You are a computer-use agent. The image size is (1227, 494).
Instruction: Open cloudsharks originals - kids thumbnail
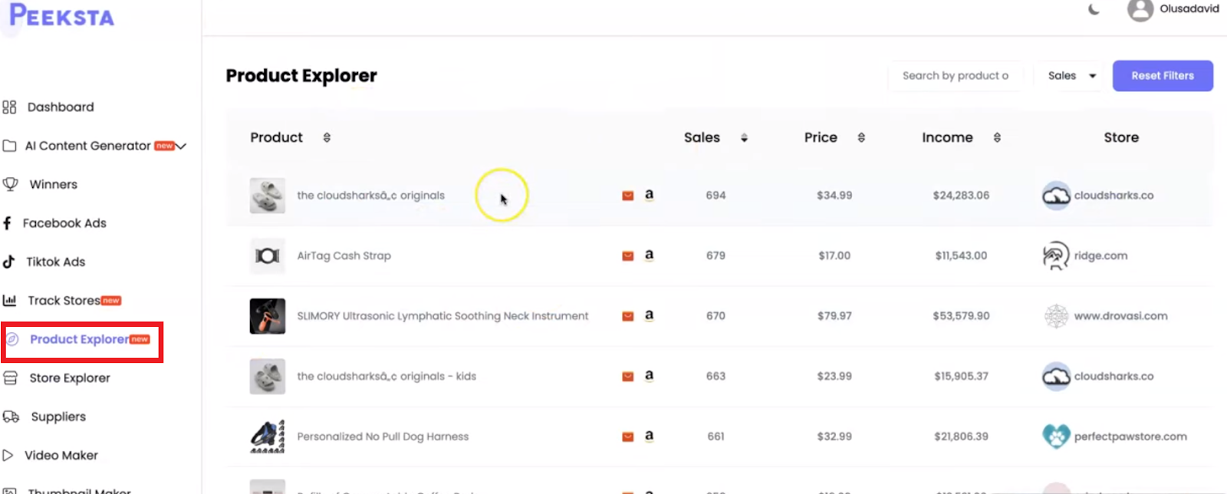pos(268,377)
